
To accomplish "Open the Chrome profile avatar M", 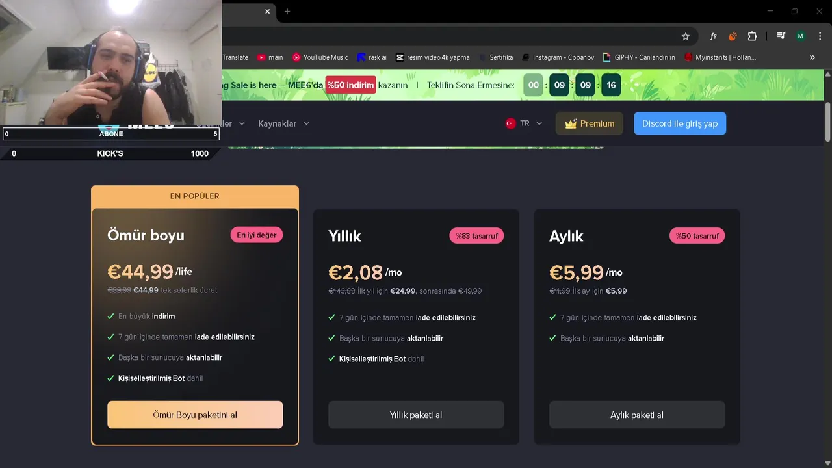I will click(801, 36).
